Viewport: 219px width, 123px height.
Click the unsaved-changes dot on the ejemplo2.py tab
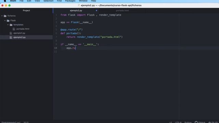click(x=96, y=11)
